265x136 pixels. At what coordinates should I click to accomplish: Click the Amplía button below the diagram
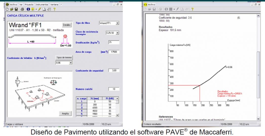[65, 114]
